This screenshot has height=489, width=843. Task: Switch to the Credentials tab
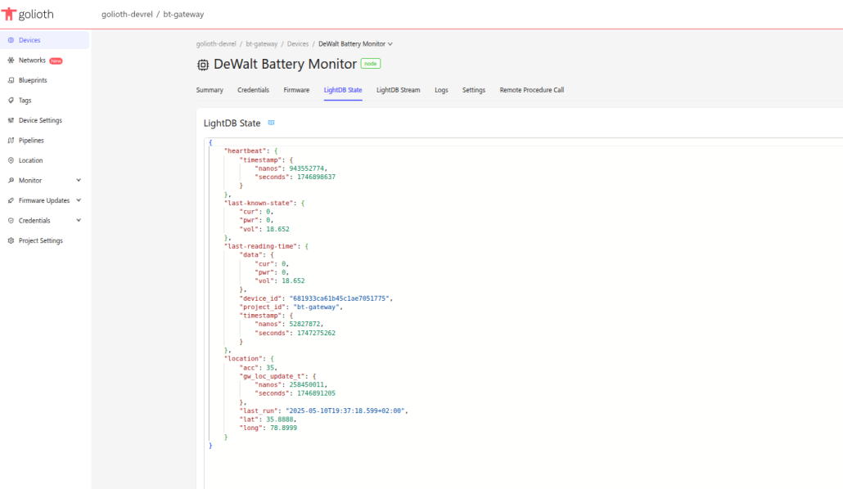253,90
